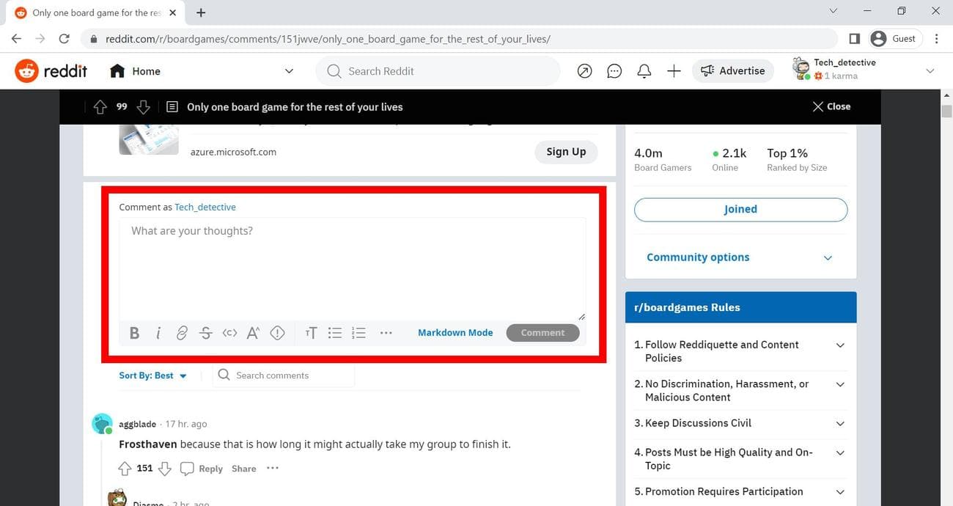Downvote aggblade's Frosthaven comment
This screenshot has width=953, height=506.
(x=165, y=469)
